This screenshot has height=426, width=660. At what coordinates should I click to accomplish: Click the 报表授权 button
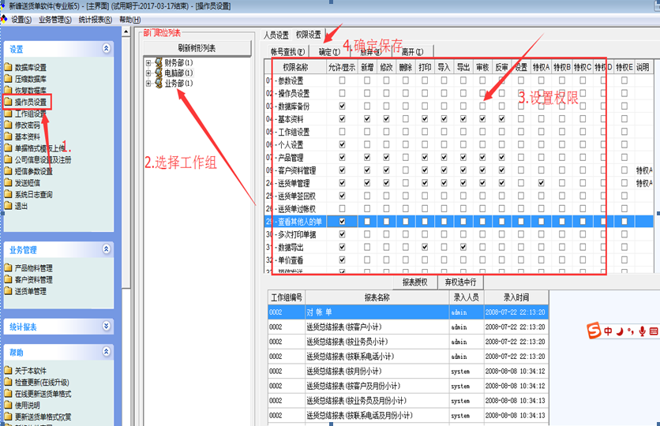pos(415,282)
